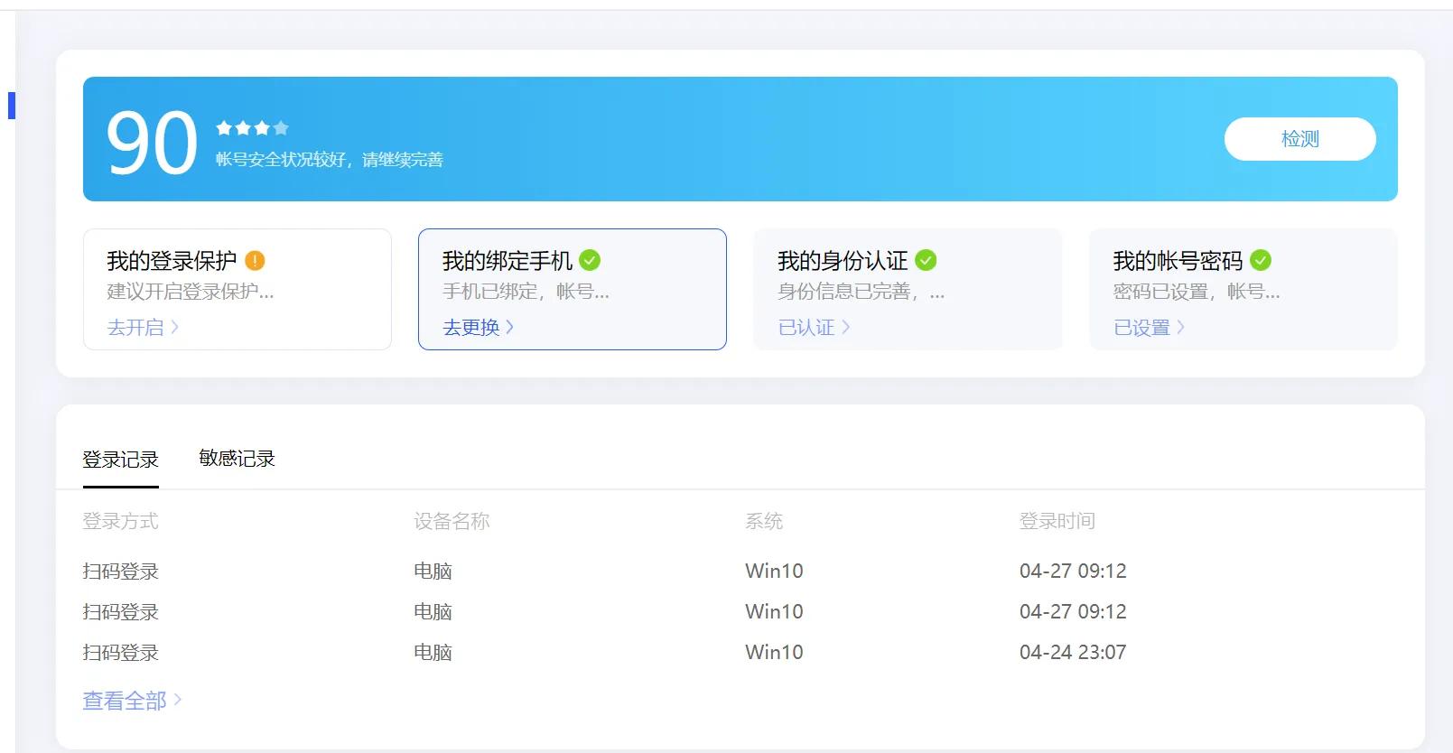Click the orange warning icon beside 我的登录保护

click(255, 261)
